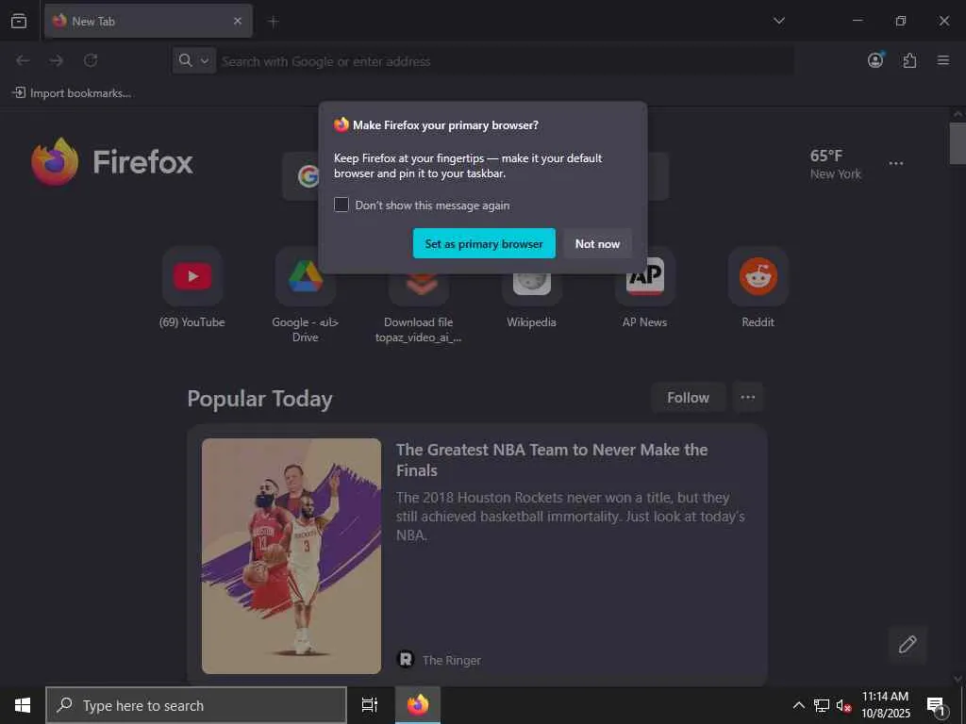Click The Ringer source label
Viewport: 966px width, 724px height.
[x=452, y=660]
